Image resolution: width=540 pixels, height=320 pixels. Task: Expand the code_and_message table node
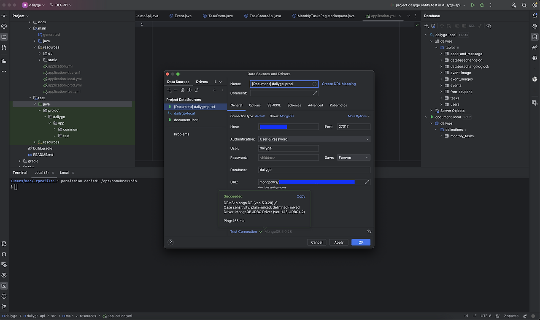[x=441, y=54]
